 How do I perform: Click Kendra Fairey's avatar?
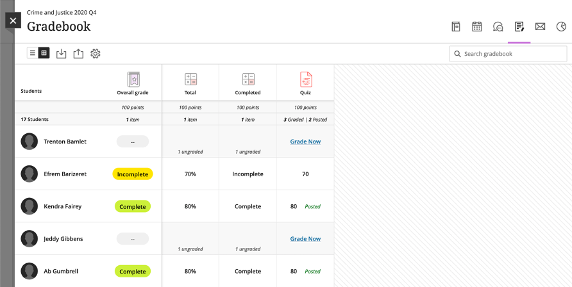click(x=29, y=206)
